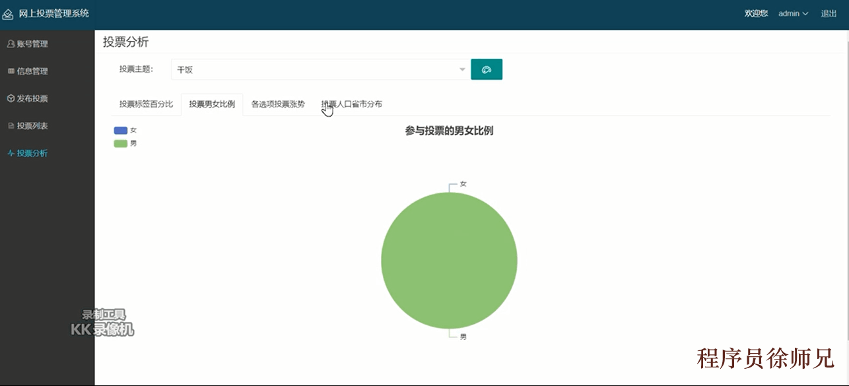849x386 pixels.
Task: Click the 男 label below the pie
Action: pos(463,337)
